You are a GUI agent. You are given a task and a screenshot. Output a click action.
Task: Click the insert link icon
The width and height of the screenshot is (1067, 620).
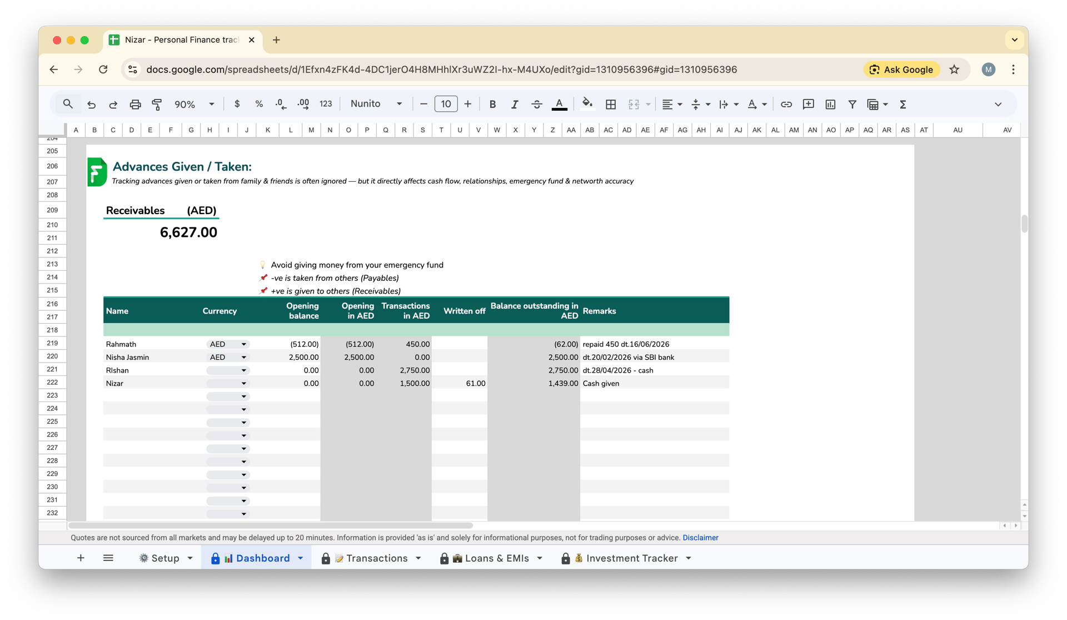pyautogui.click(x=786, y=104)
